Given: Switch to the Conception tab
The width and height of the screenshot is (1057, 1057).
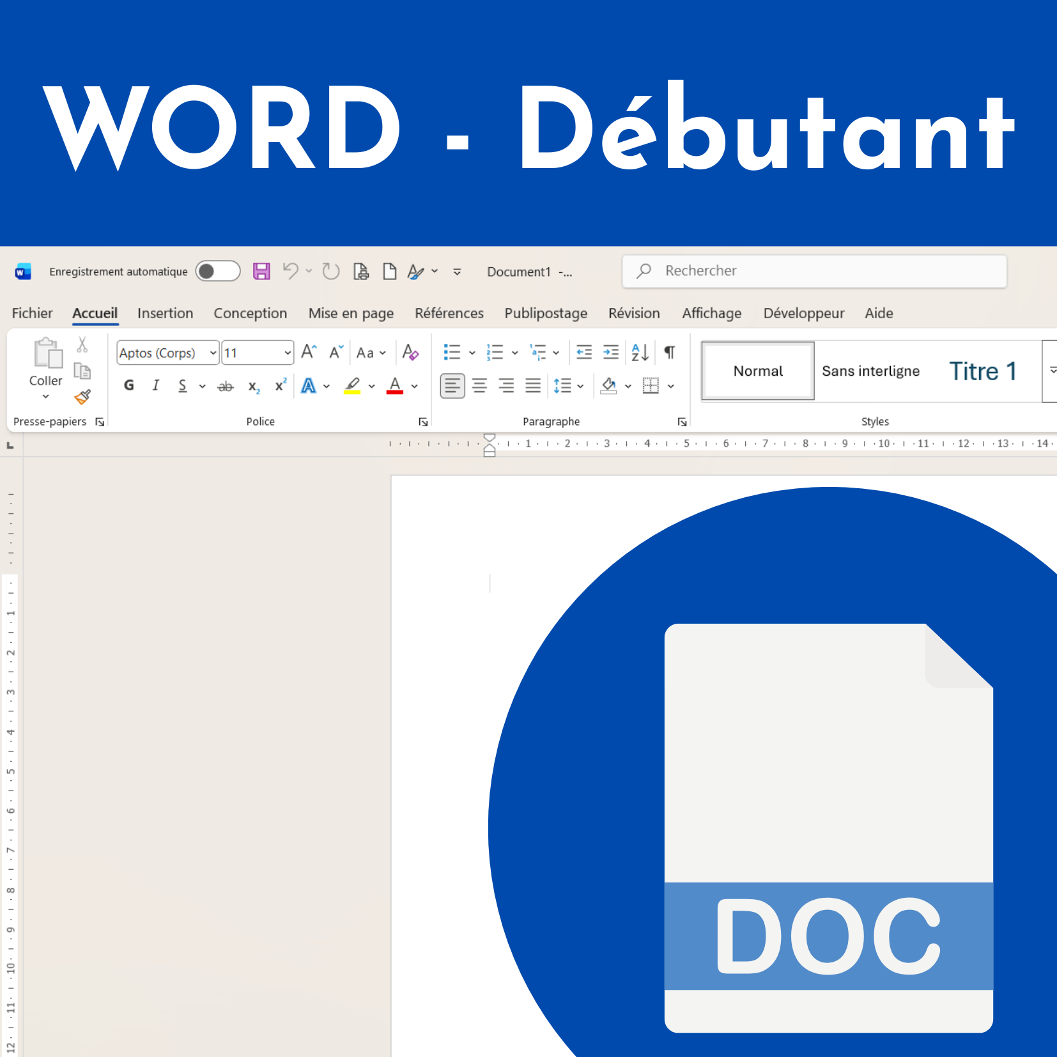Looking at the screenshot, I should coord(250,313).
